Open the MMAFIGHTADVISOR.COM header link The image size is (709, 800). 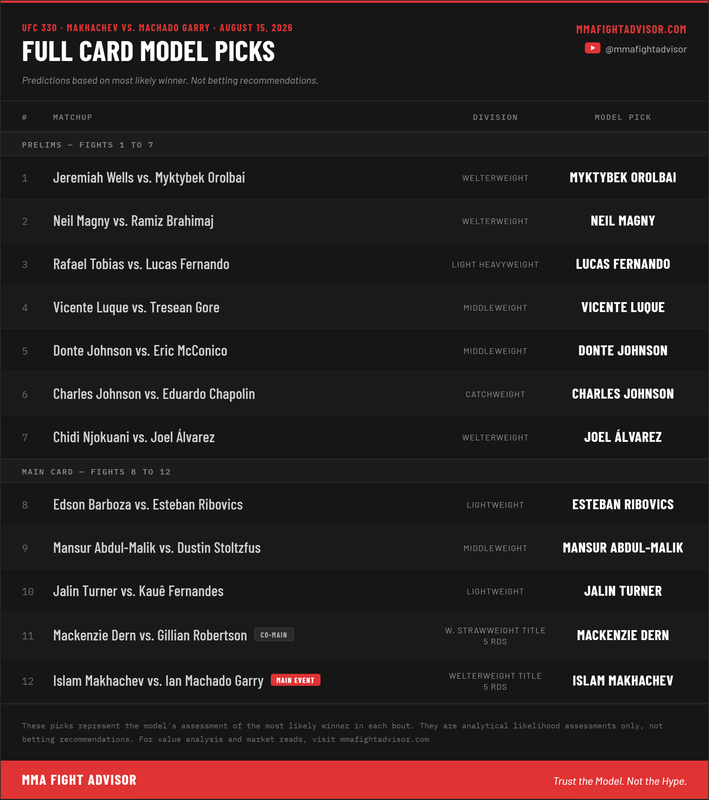tap(631, 29)
